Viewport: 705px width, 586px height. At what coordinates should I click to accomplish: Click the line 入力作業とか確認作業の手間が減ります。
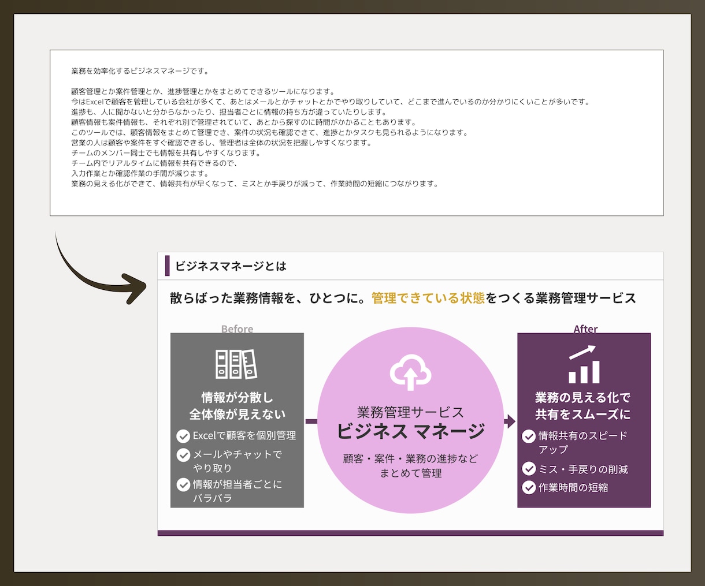point(140,173)
